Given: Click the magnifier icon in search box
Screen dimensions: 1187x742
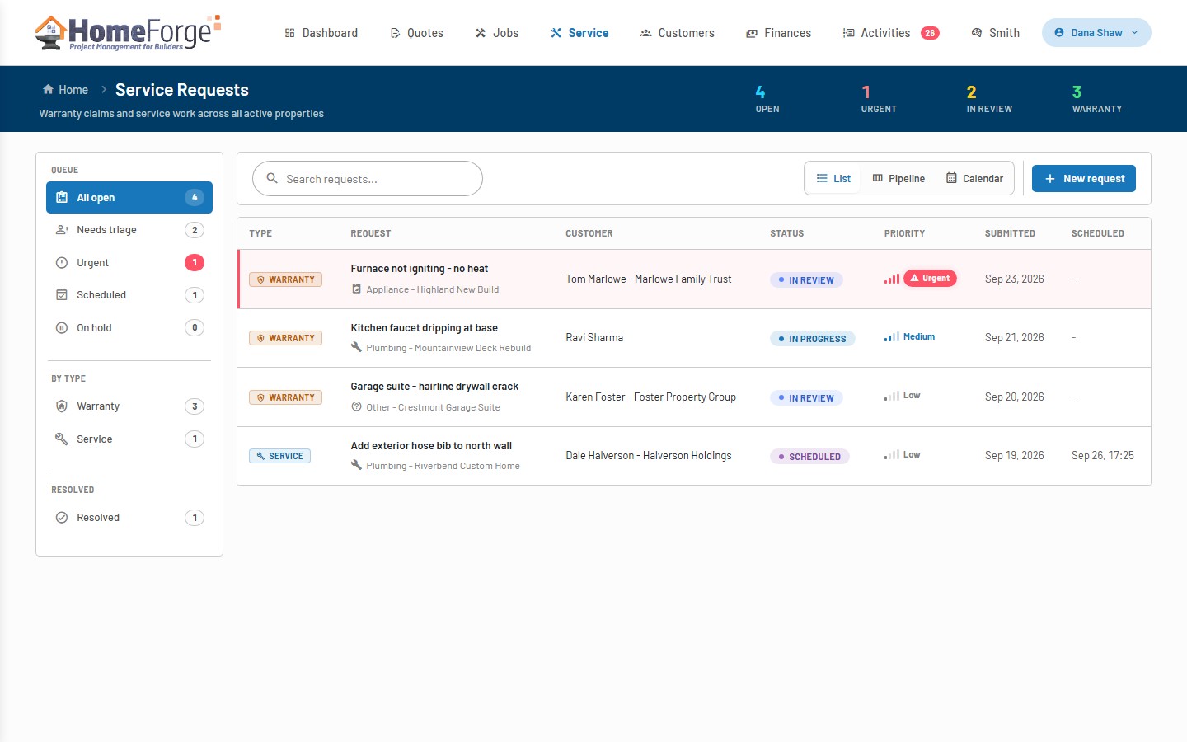Looking at the screenshot, I should [272, 178].
